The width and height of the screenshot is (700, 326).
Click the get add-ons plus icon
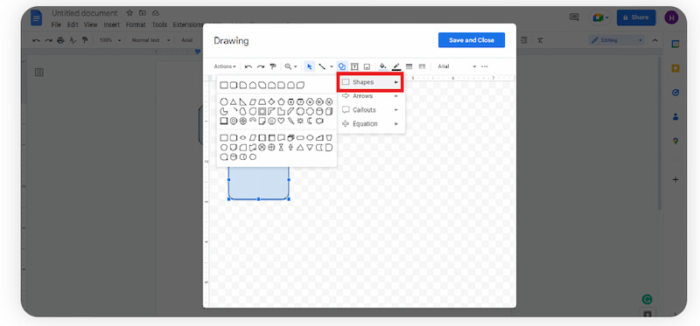point(675,180)
